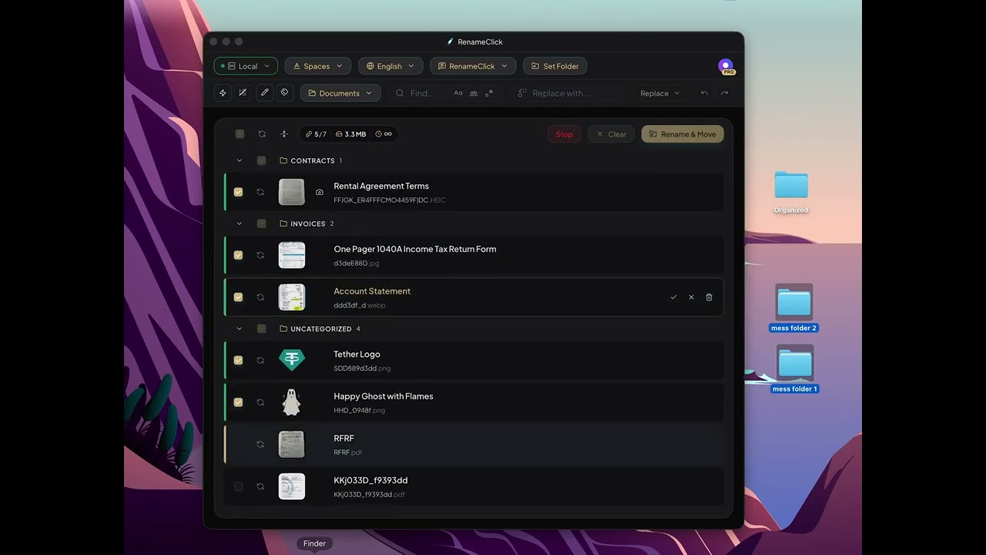This screenshot has width=986, height=555.
Task: Open the Documents scope dropdown
Action: coord(340,92)
